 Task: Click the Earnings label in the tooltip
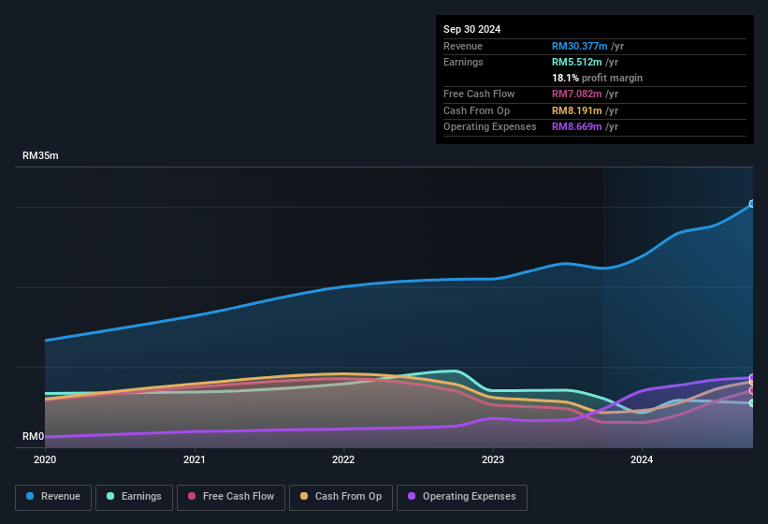(463, 62)
